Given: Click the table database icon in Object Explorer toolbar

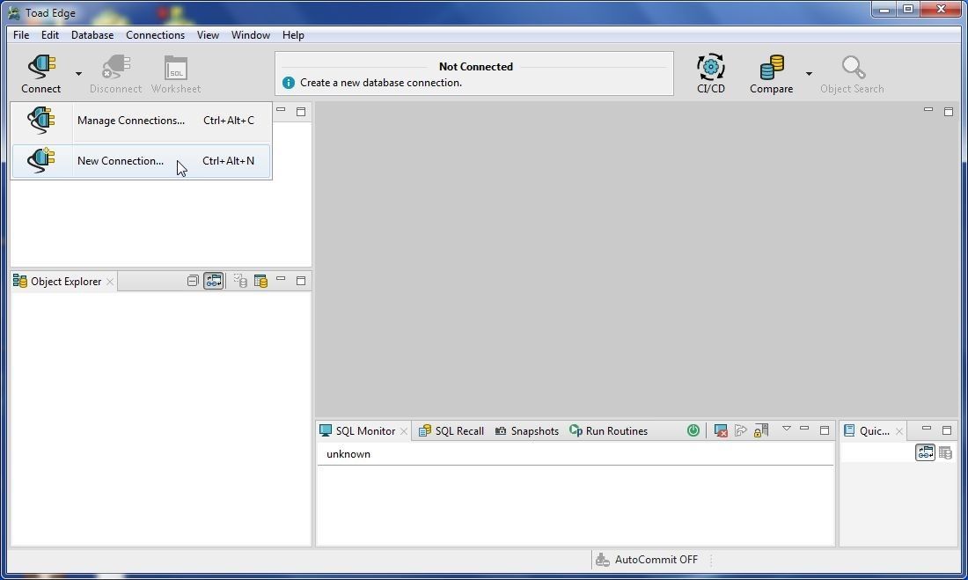Looking at the screenshot, I should point(261,281).
